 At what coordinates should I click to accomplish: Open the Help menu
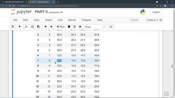(x=100, y=20)
